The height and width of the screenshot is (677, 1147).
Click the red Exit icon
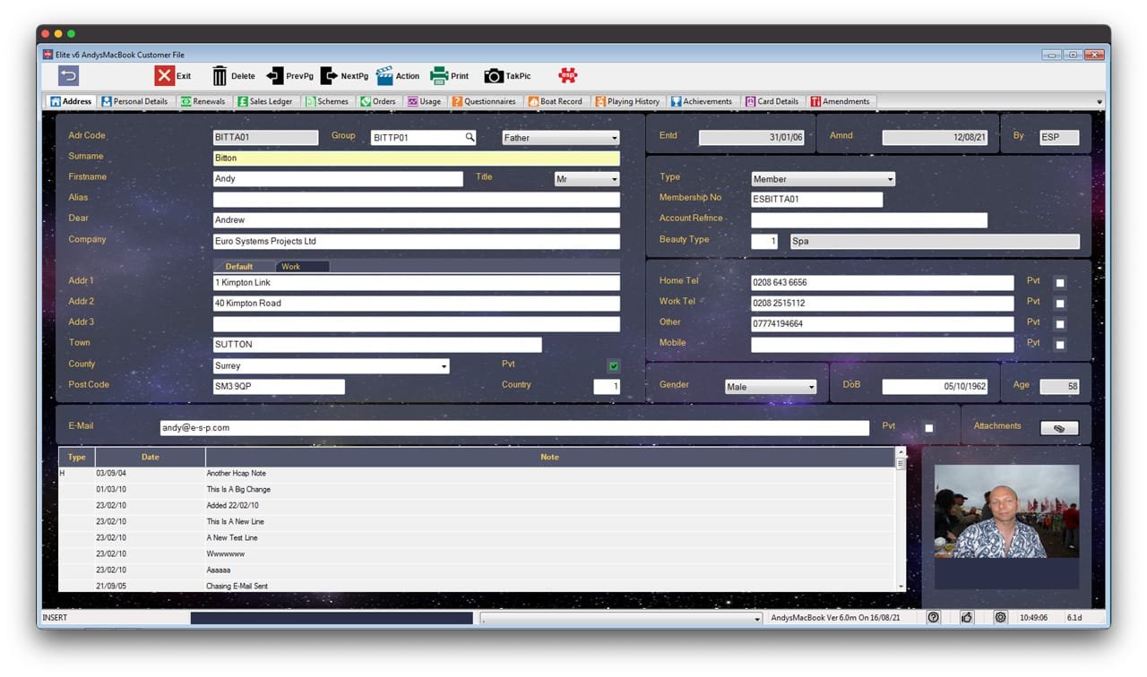click(164, 76)
